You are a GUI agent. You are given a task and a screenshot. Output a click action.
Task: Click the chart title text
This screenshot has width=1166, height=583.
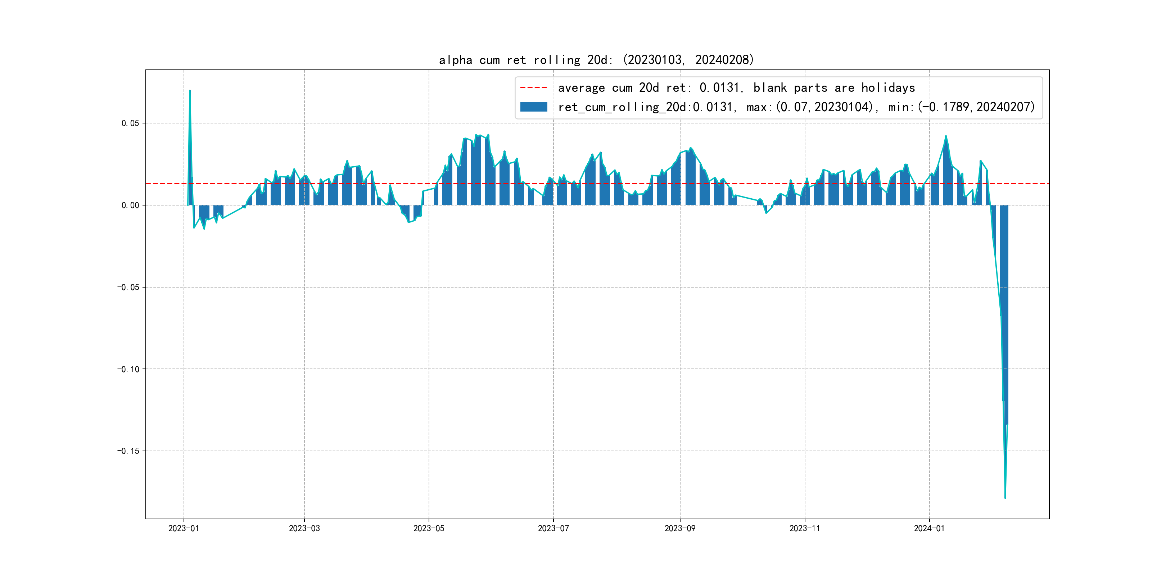[x=596, y=60]
